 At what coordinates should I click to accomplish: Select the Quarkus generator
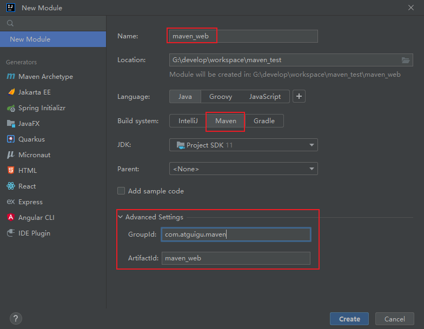coord(53,139)
